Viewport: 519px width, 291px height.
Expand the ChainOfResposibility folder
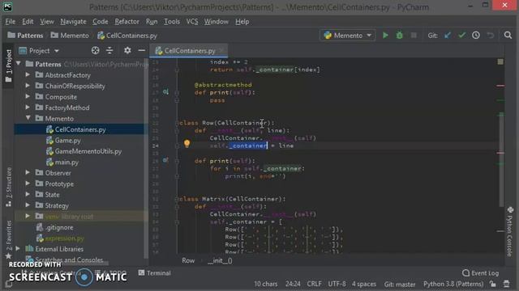pyautogui.click(x=28, y=86)
